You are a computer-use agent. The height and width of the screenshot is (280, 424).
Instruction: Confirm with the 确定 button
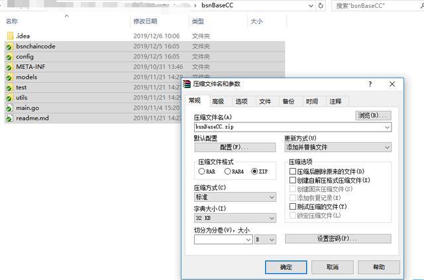coord(286,267)
